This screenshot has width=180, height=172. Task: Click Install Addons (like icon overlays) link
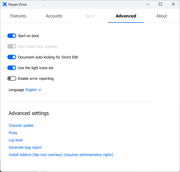pyautogui.click(x=61, y=155)
